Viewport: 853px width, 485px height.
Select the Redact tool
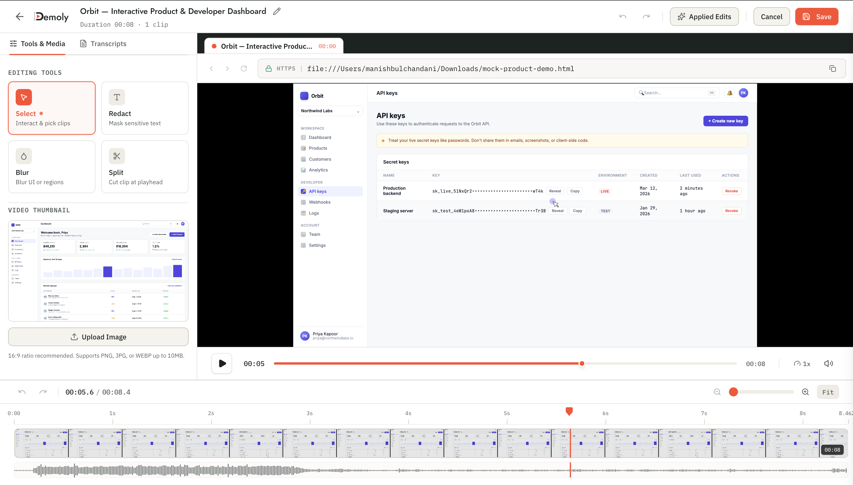tap(145, 108)
